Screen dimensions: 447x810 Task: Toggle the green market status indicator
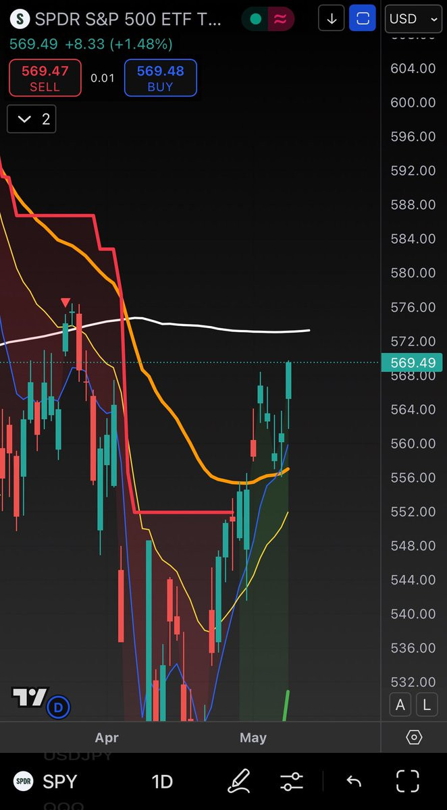pyautogui.click(x=255, y=19)
